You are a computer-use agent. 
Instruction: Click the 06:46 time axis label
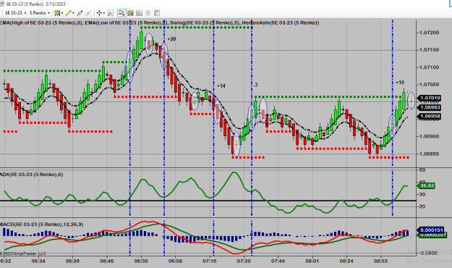[x=107, y=261]
